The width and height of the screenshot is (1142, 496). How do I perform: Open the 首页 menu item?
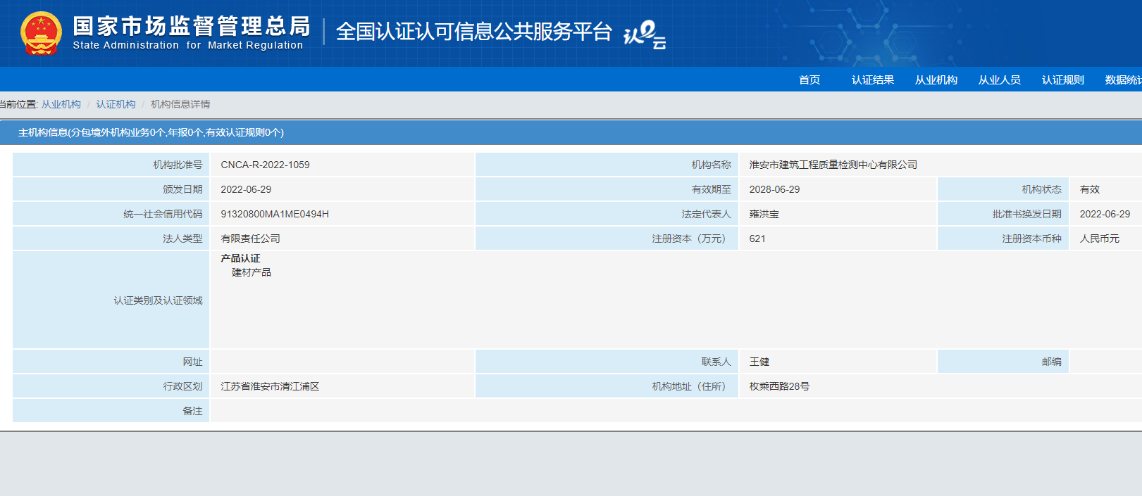pyautogui.click(x=809, y=80)
